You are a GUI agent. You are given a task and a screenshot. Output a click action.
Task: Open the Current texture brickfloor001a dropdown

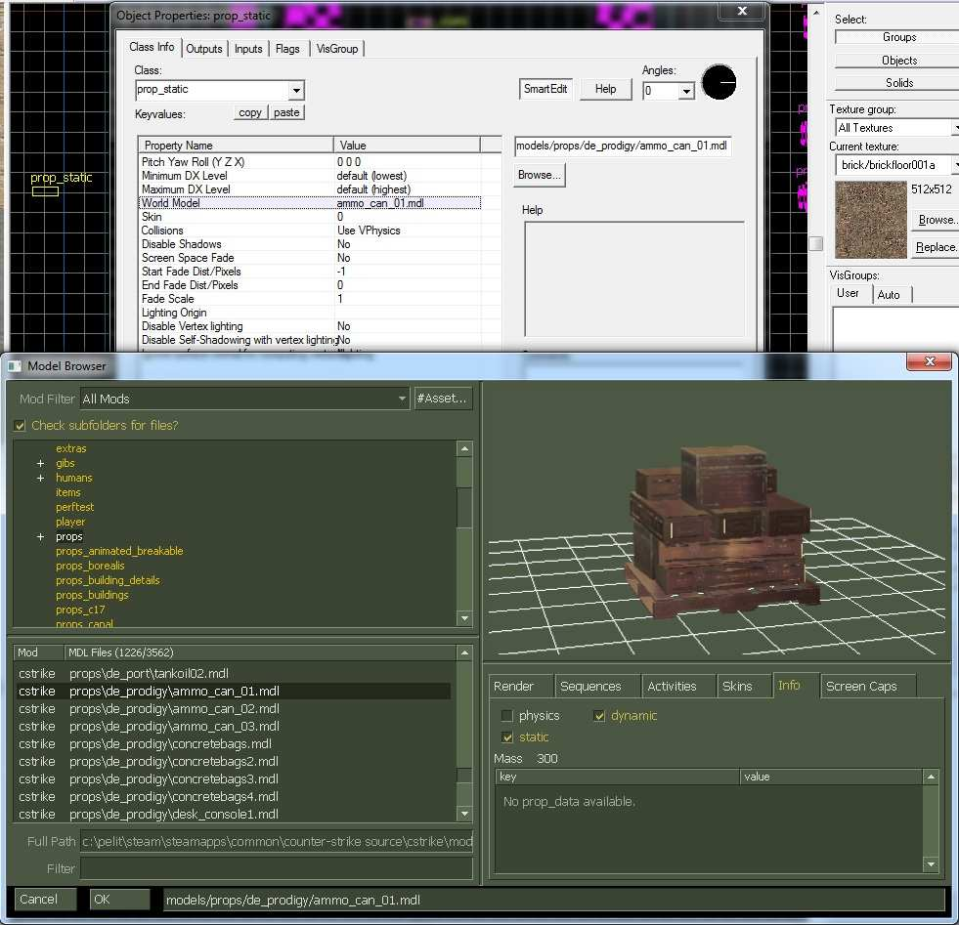(x=955, y=165)
